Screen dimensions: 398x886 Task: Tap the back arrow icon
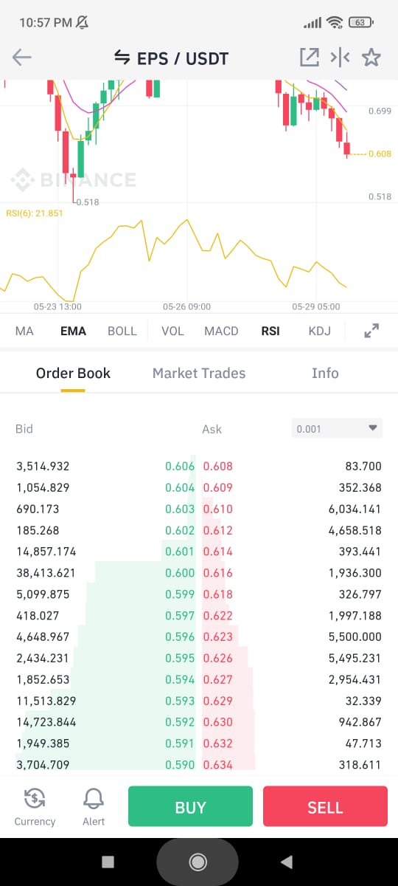tap(22, 58)
